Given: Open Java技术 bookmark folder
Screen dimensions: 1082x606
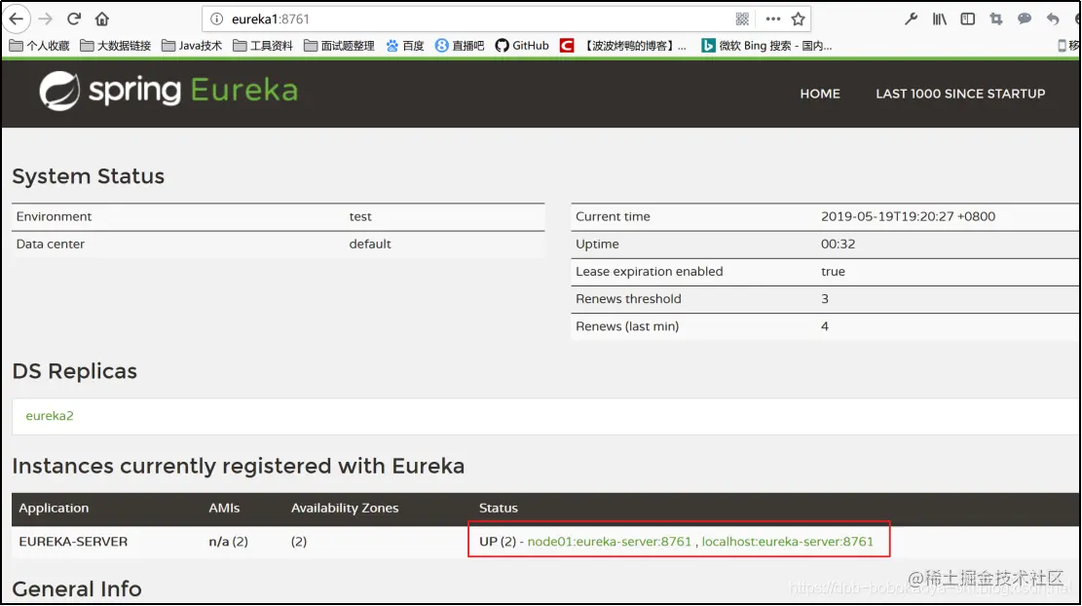Looking at the screenshot, I should pos(192,46).
